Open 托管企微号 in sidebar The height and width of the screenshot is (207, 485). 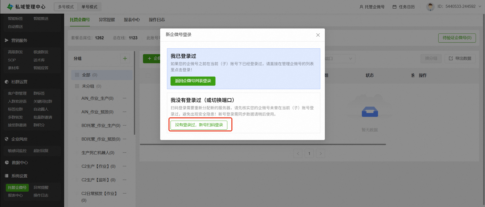(x=17, y=188)
